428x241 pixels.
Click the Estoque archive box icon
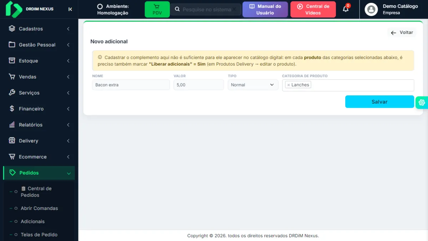(12, 61)
